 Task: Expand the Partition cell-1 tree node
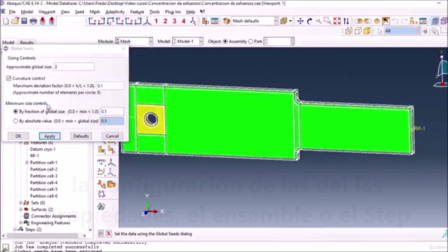[27, 162]
